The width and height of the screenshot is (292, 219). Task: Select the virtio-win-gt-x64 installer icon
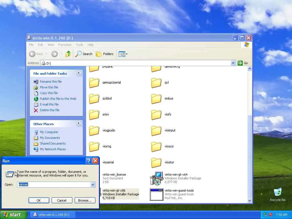[x=157, y=179]
